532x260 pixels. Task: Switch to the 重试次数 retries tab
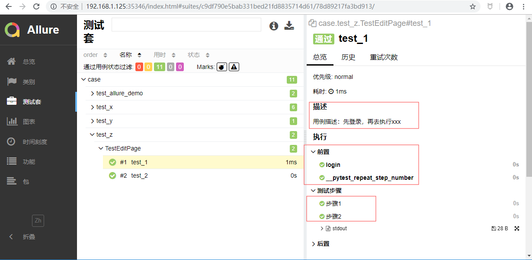point(384,57)
